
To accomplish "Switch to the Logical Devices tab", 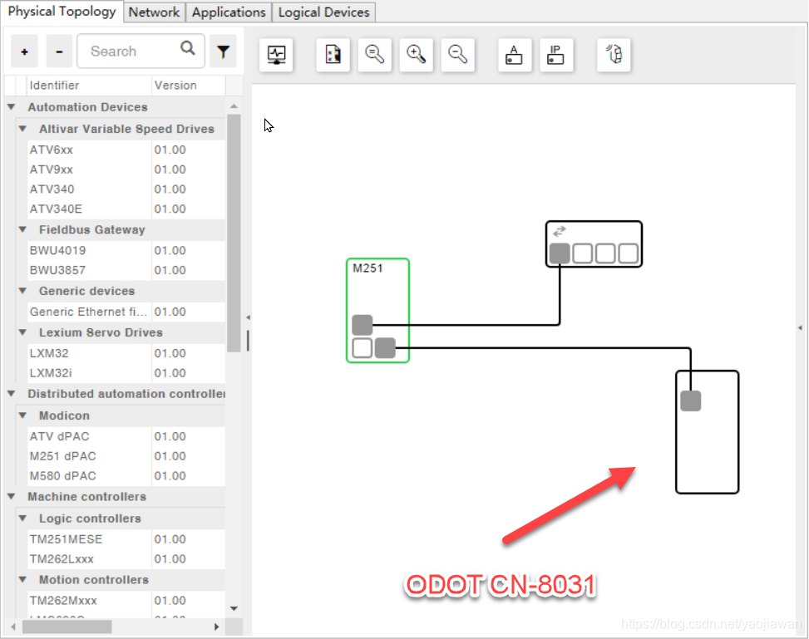I will [x=323, y=12].
